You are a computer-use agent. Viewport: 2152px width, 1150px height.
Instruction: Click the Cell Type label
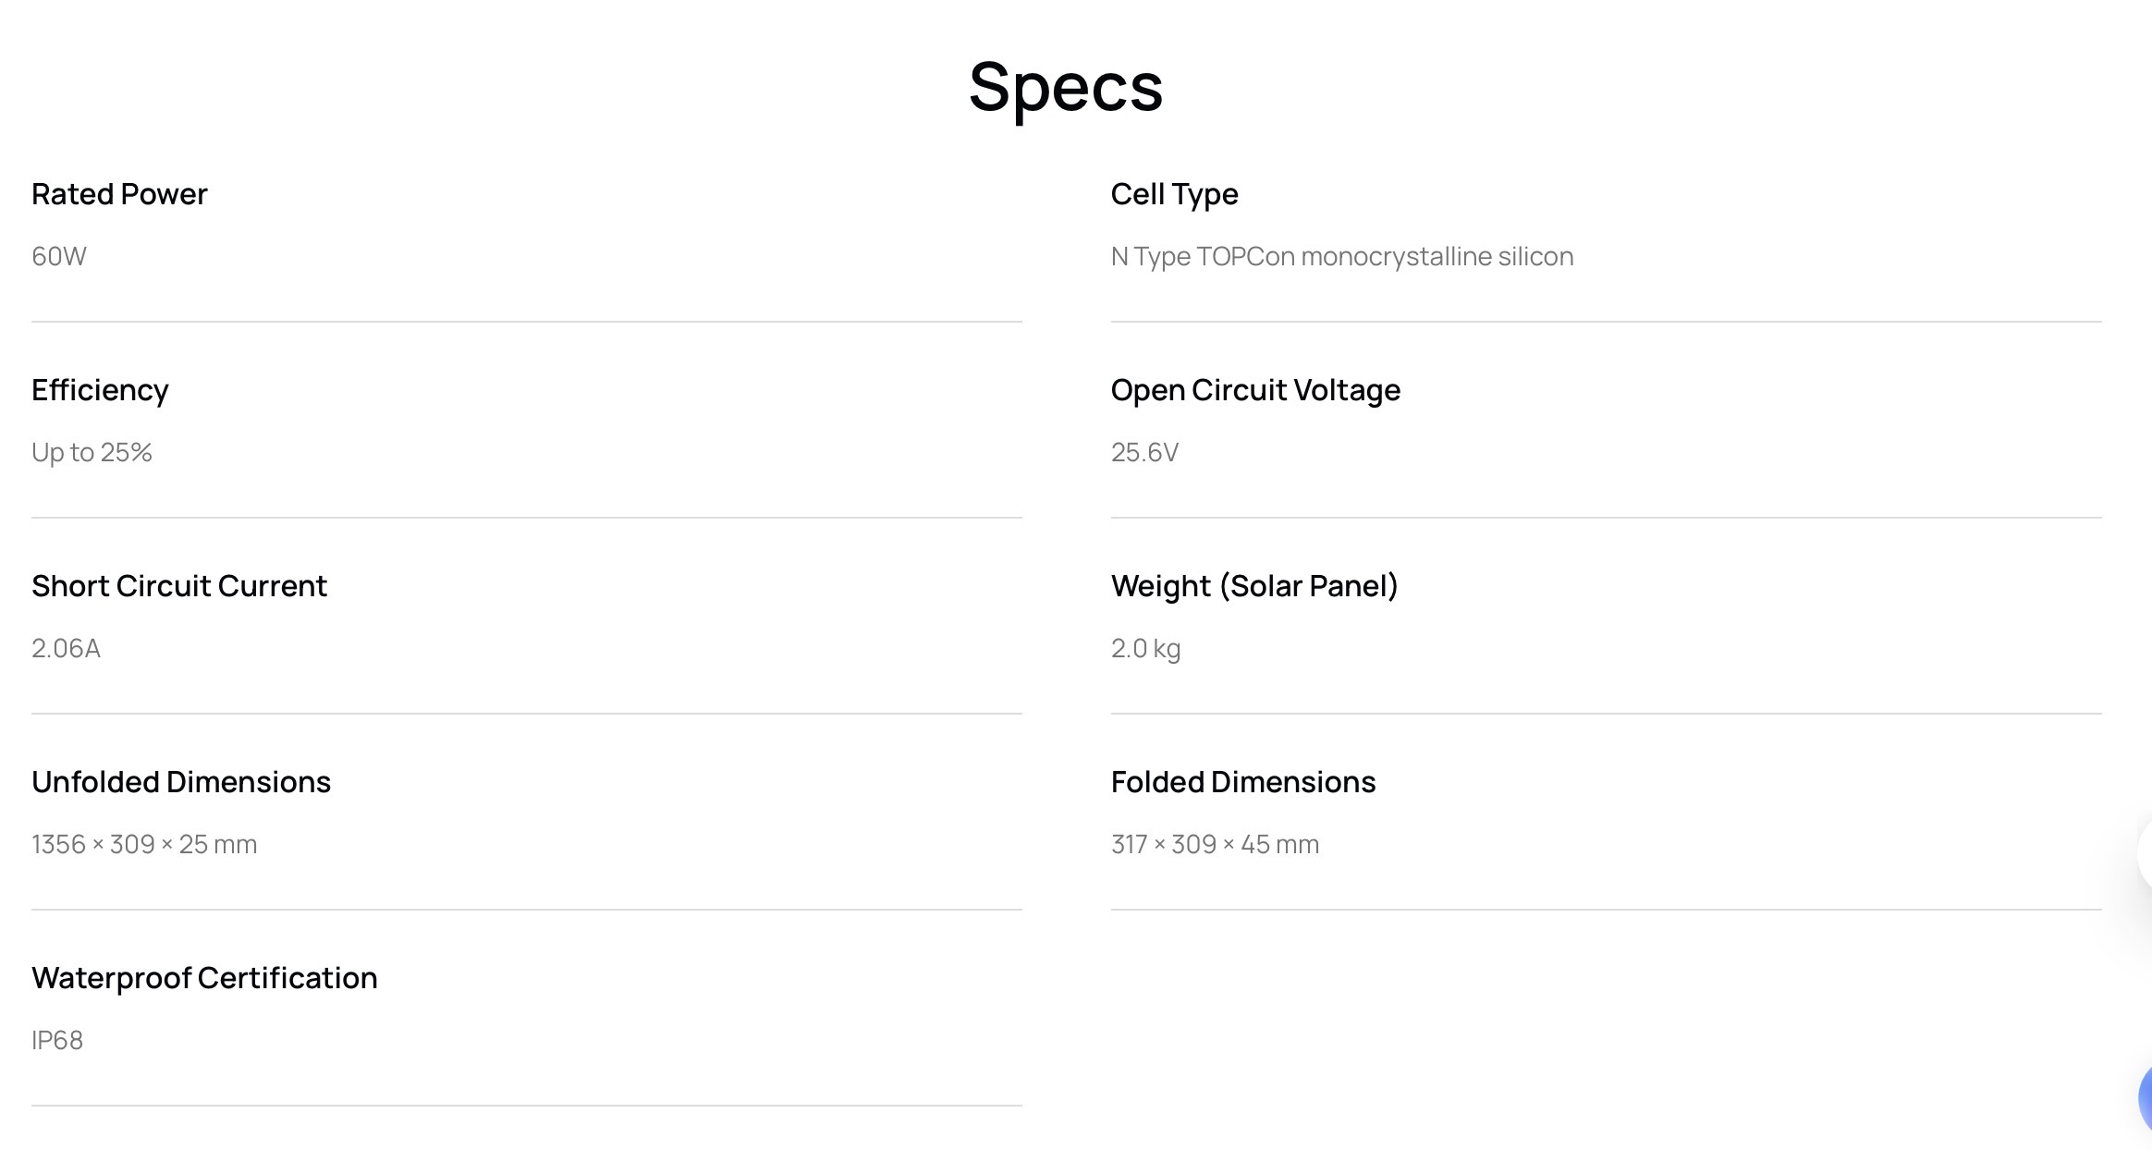[x=1174, y=194]
